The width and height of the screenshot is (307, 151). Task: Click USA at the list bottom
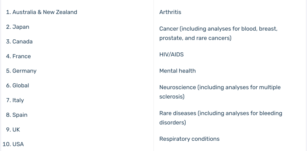pos(18,144)
